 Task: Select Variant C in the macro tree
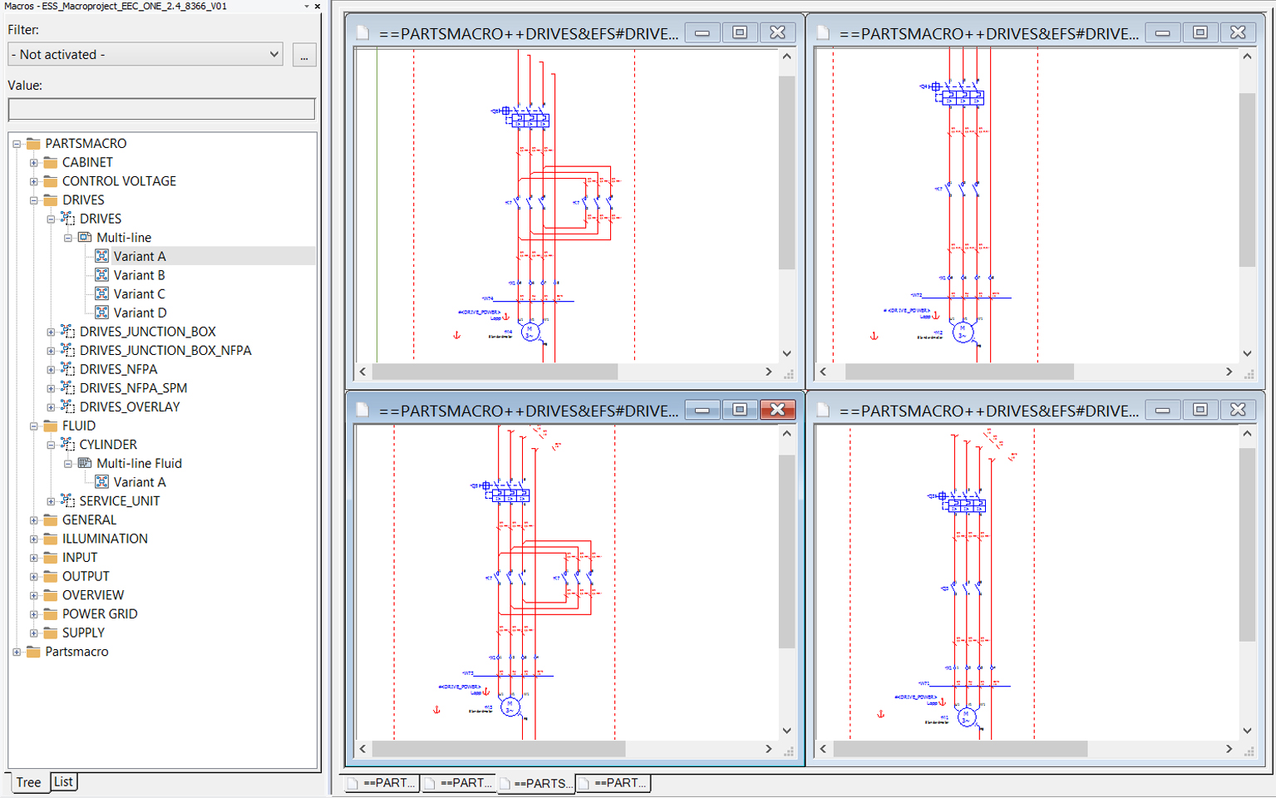[x=140, y=293]
